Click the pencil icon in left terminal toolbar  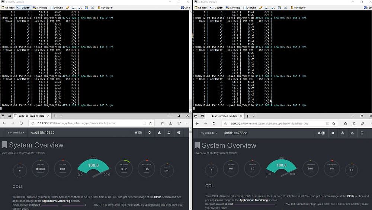click(x=67, y=7)
